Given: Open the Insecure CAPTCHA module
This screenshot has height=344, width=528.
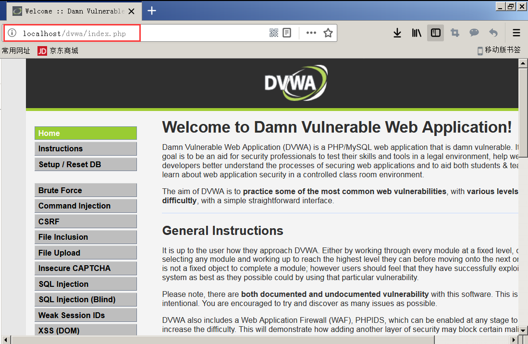Looking at the screenshot, I should 86,268.
